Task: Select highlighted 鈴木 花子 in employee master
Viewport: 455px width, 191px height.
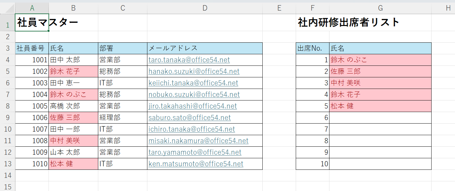Action: (74, 71)
